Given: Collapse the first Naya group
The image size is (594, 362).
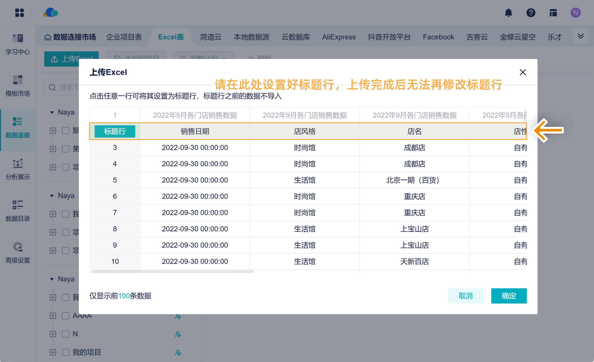Looking at the screenshot, I should pyautogui.click(x=52, y=112).
